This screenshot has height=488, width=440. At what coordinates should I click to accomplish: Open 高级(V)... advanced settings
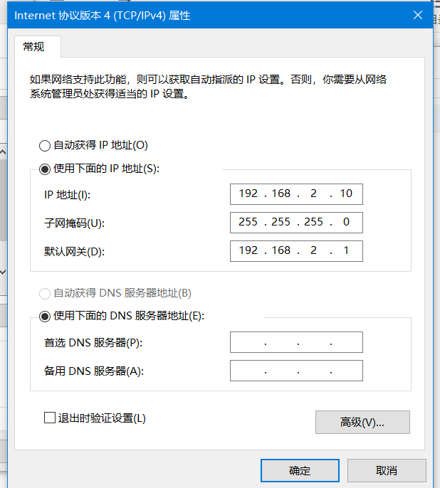[362, 422]
